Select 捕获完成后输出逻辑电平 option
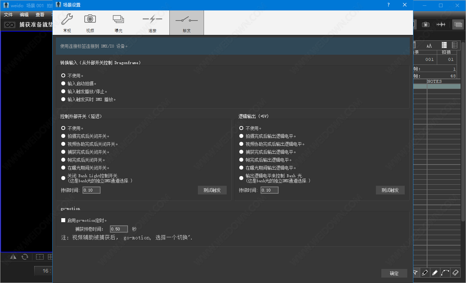This screenshot has width=466, height=283. click(267, 152)
